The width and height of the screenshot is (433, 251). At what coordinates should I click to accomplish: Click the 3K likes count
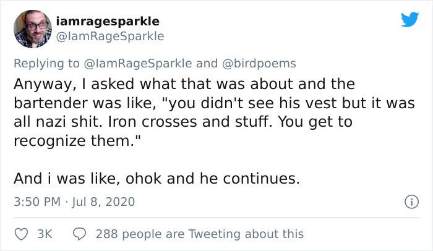(45, 234)
